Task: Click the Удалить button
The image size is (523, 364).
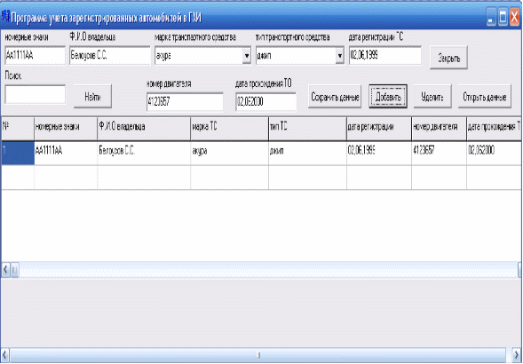Action: click(432, 97)
